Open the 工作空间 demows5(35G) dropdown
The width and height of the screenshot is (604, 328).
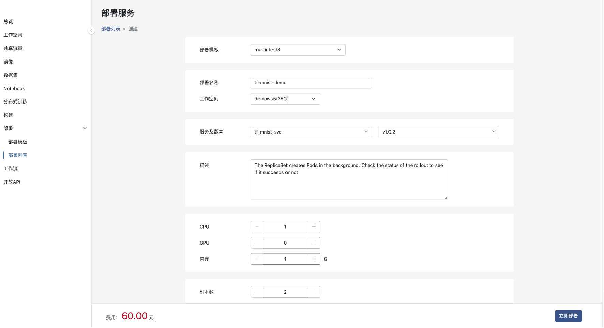pyautogui.click(x=285, y=99)
